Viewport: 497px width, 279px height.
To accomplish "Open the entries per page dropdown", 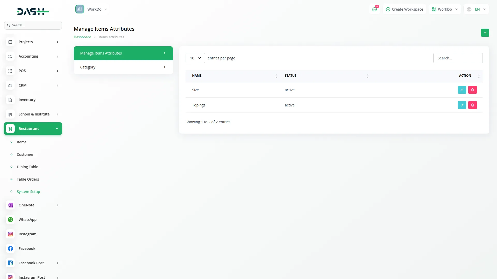I will pyautogui.click(x=195, y=58).
